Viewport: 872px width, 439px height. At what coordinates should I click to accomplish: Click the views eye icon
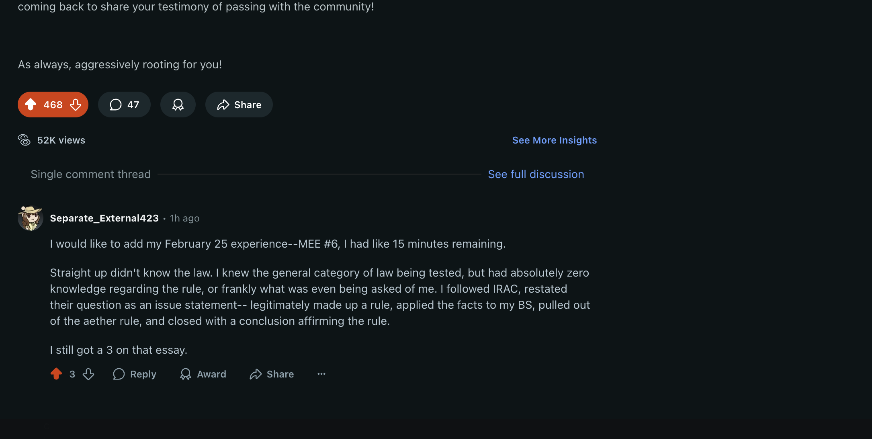pyautogui.click(x=24, y=140)
